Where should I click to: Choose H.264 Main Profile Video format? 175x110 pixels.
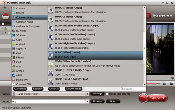click(95, 37)
